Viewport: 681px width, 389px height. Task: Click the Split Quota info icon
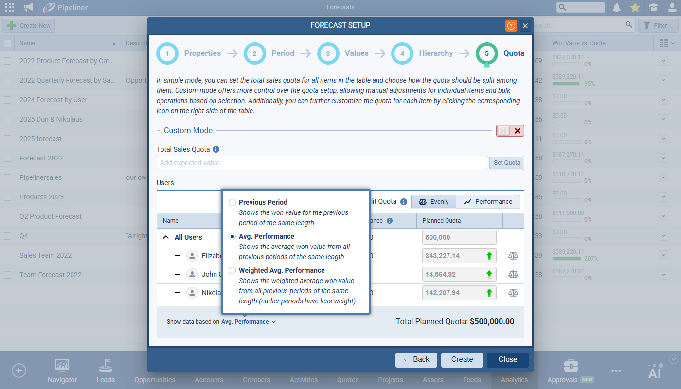coord(403,202)
